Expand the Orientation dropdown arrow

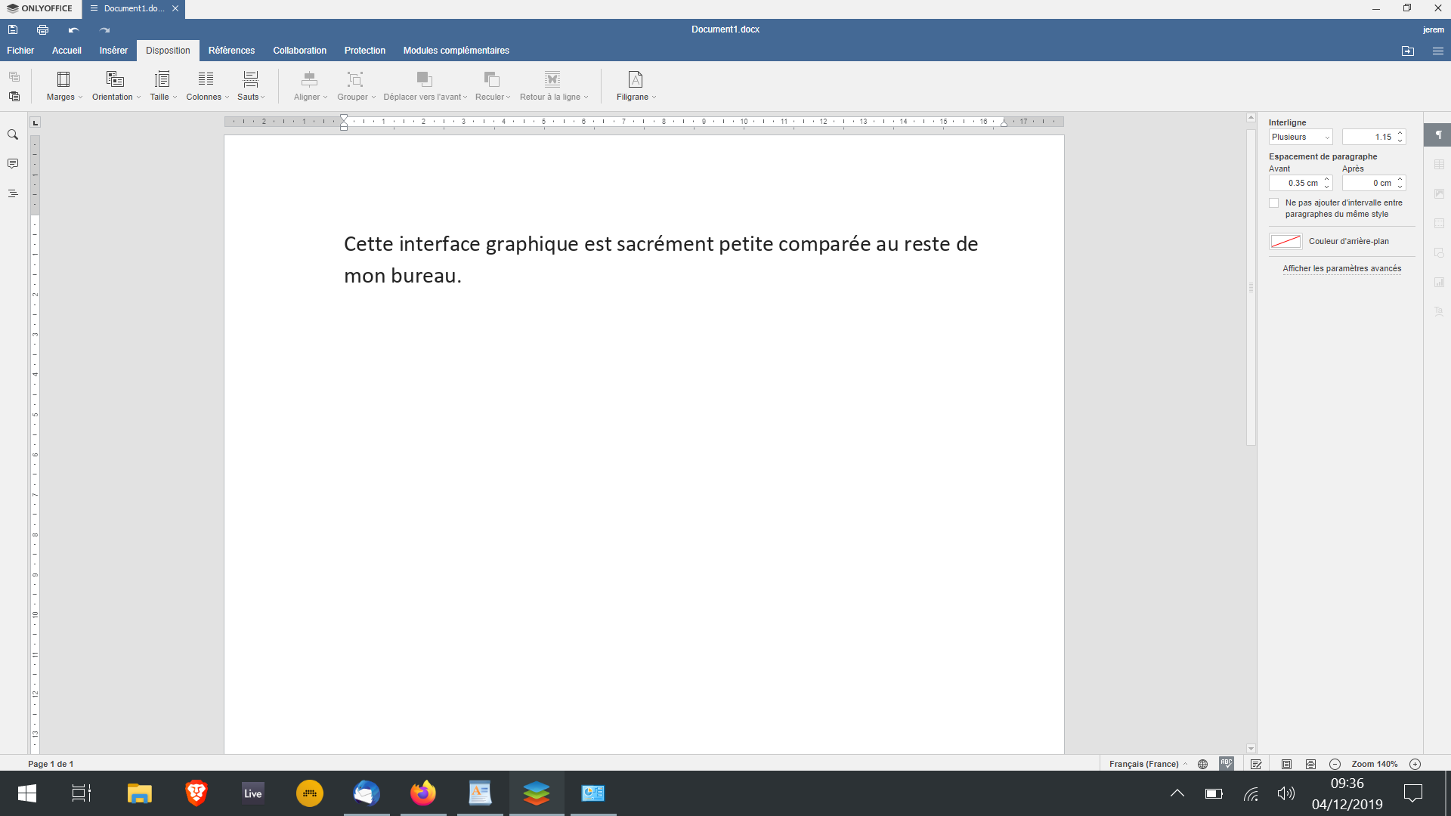tap(138, 97)
